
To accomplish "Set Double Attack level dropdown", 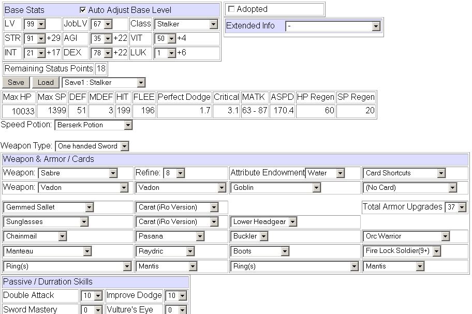I will pyautogui.click(x=92, y=296).
